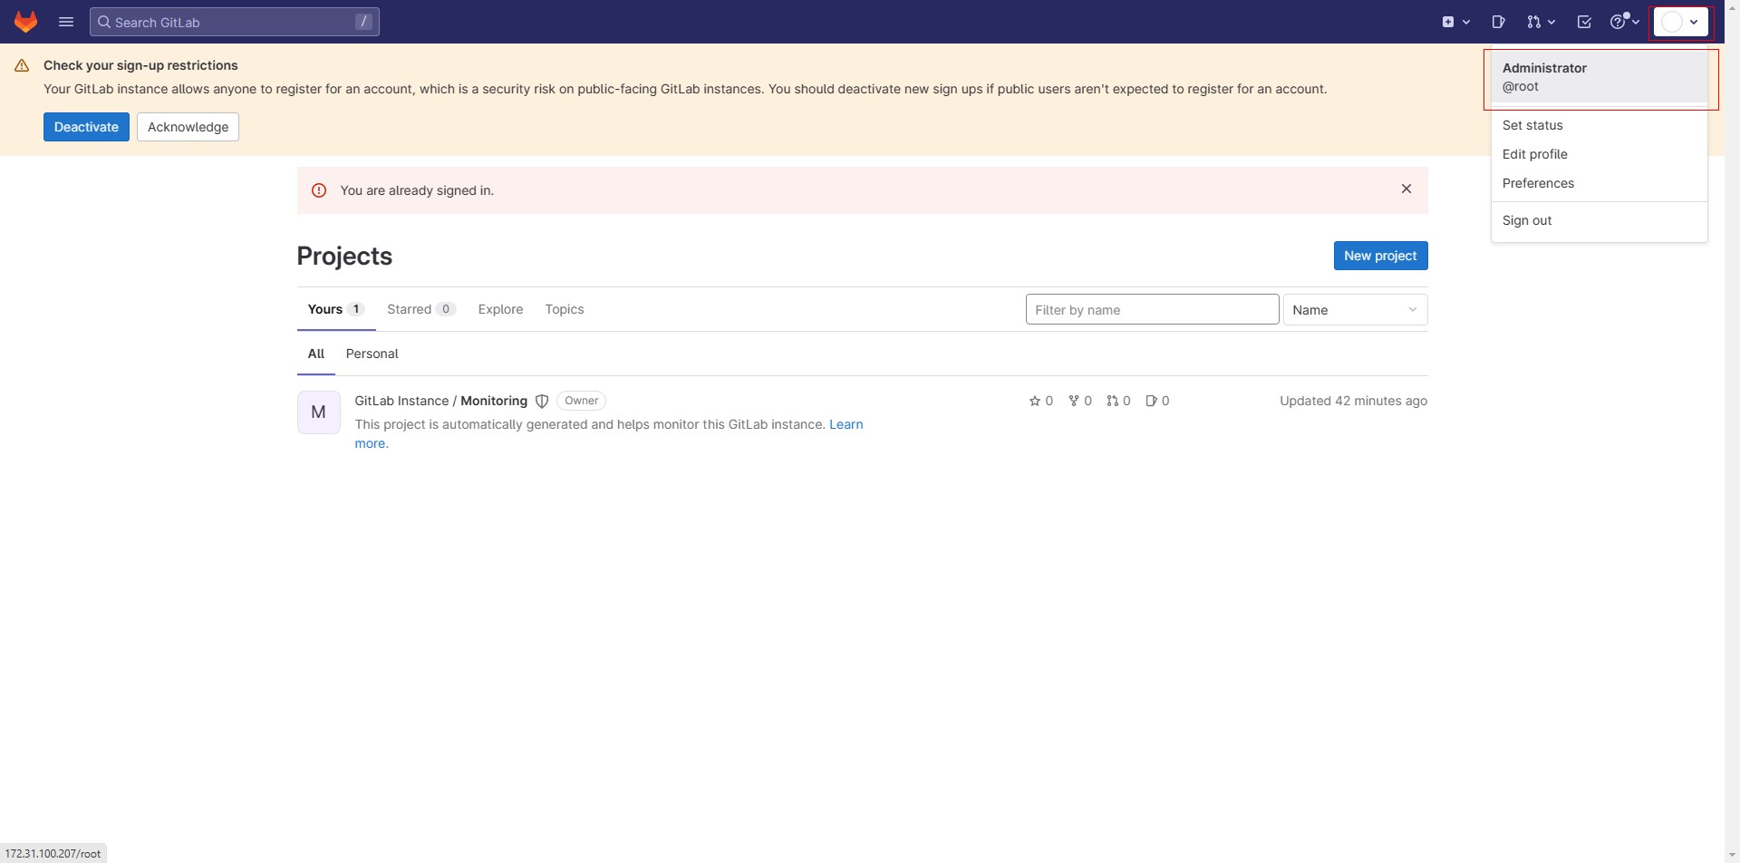Viewport: 1740px width, 863px height.
Task: Open the create new plus dropdown
Action: click(x=1455, y=22)
